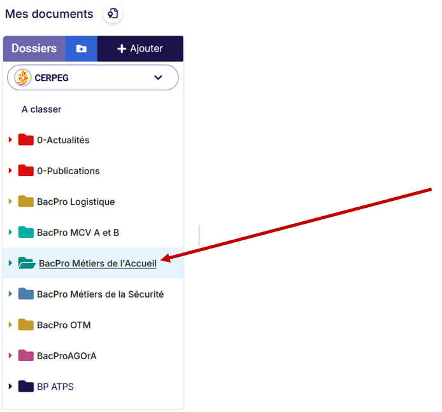Select BacPro OTM label

point(64,326)
